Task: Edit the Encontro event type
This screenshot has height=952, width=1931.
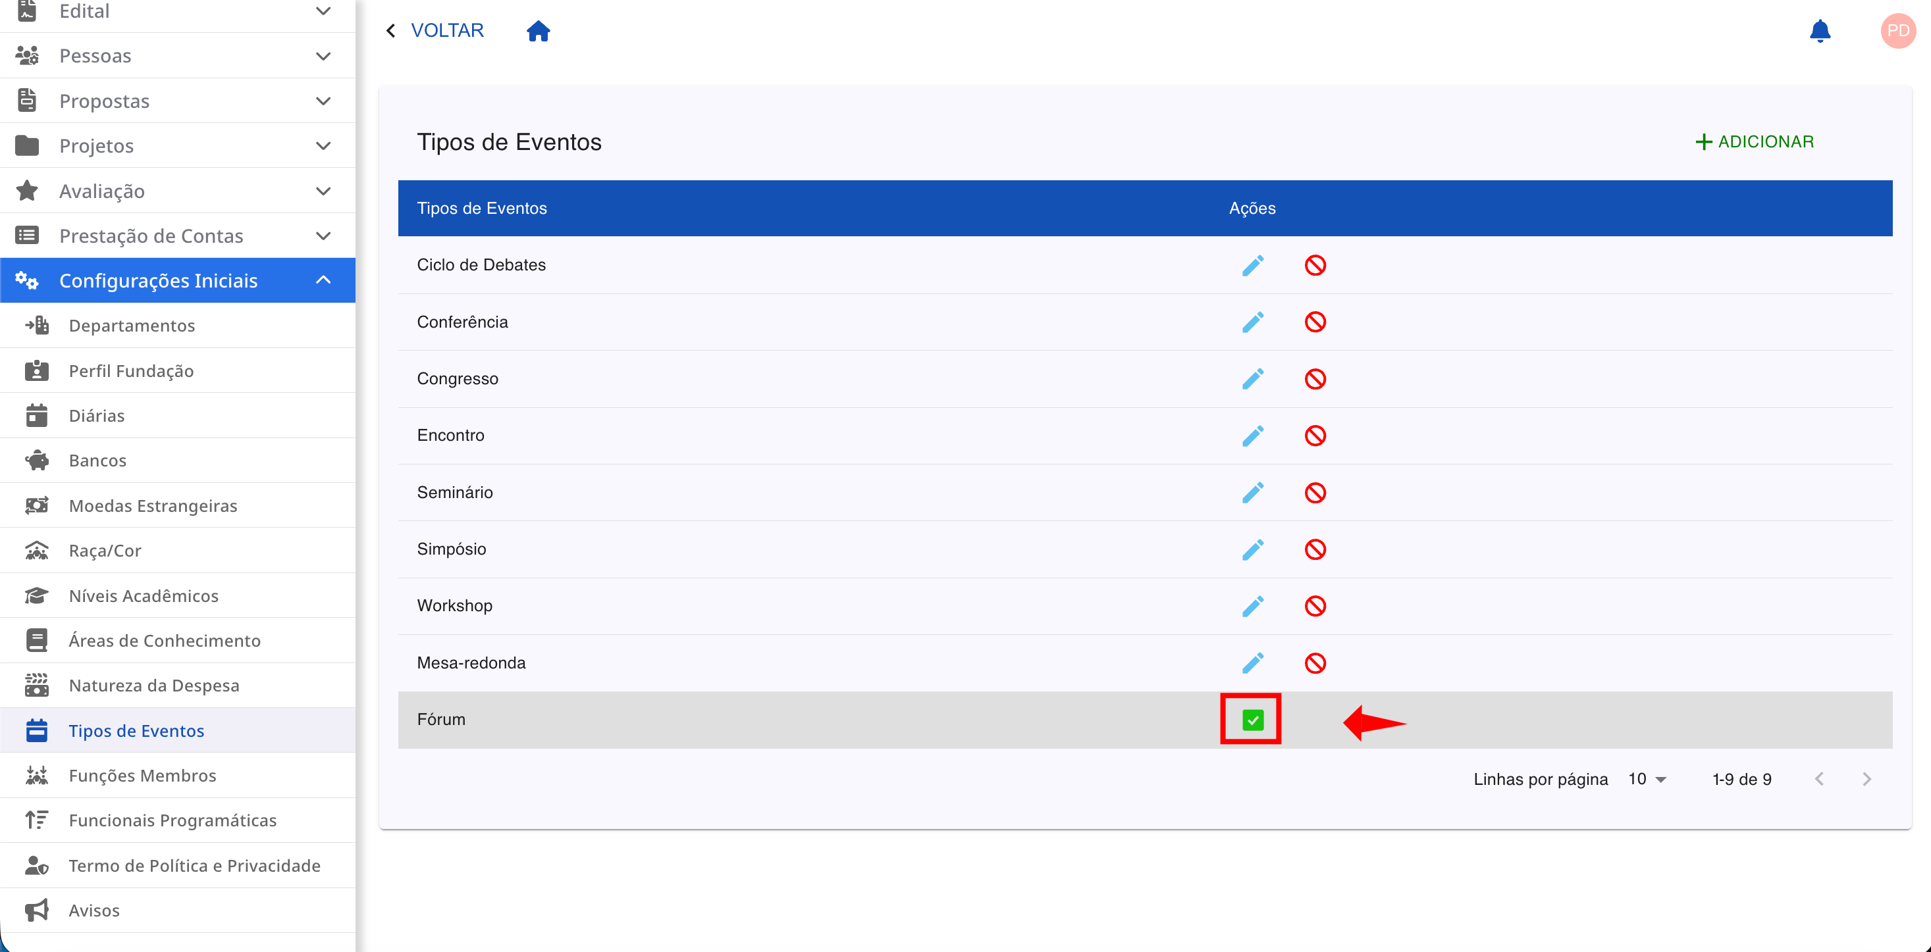Action: pyautogui.click(x=1253, y=436)
